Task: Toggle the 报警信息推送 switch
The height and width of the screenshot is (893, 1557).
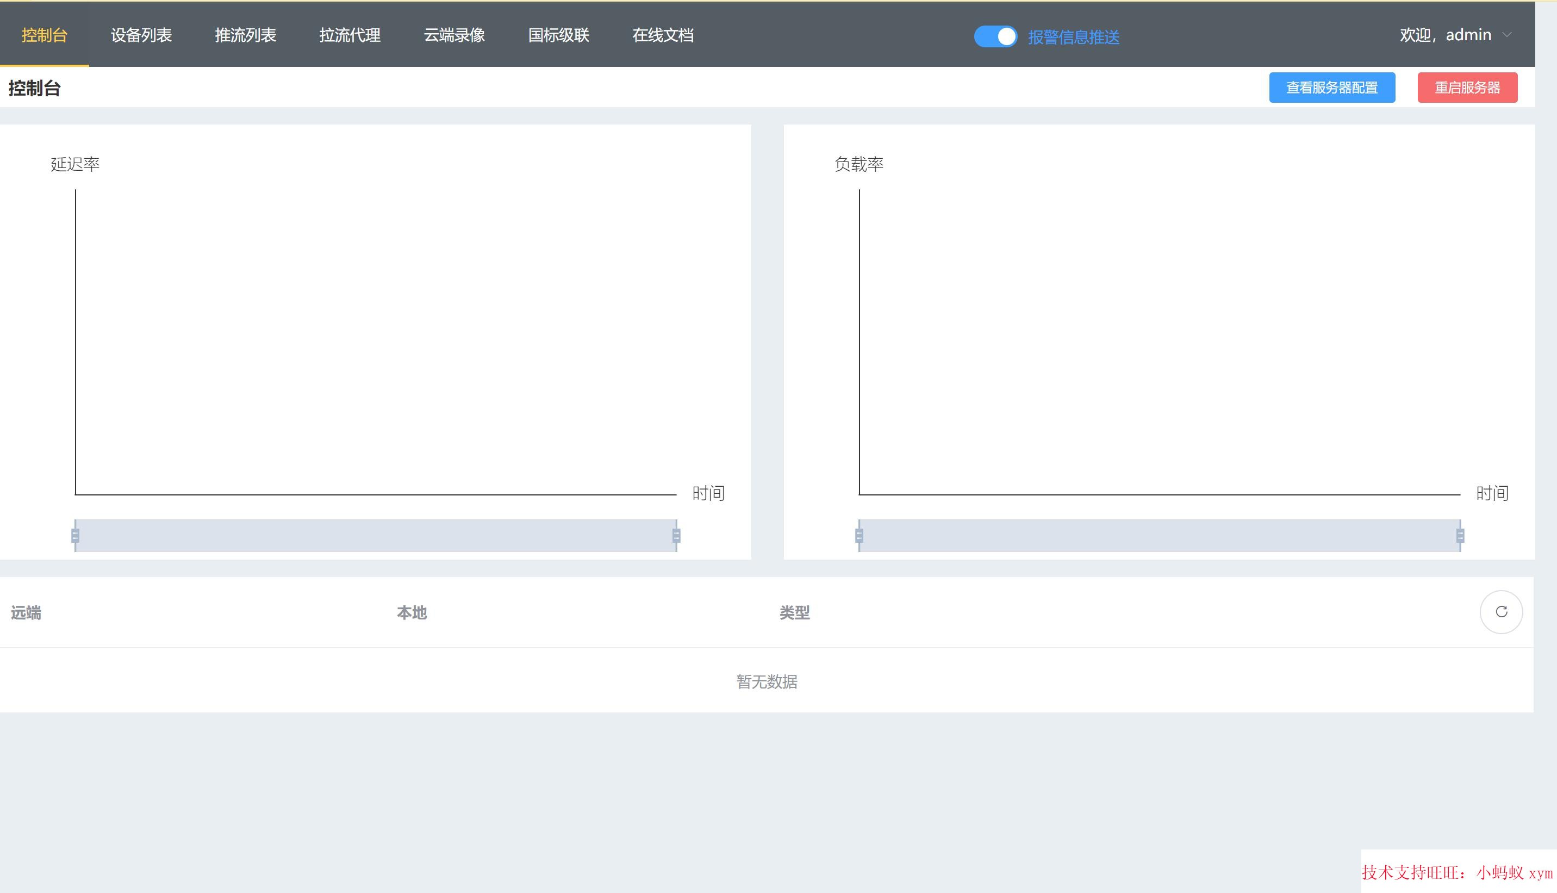Action: point(995,37)
